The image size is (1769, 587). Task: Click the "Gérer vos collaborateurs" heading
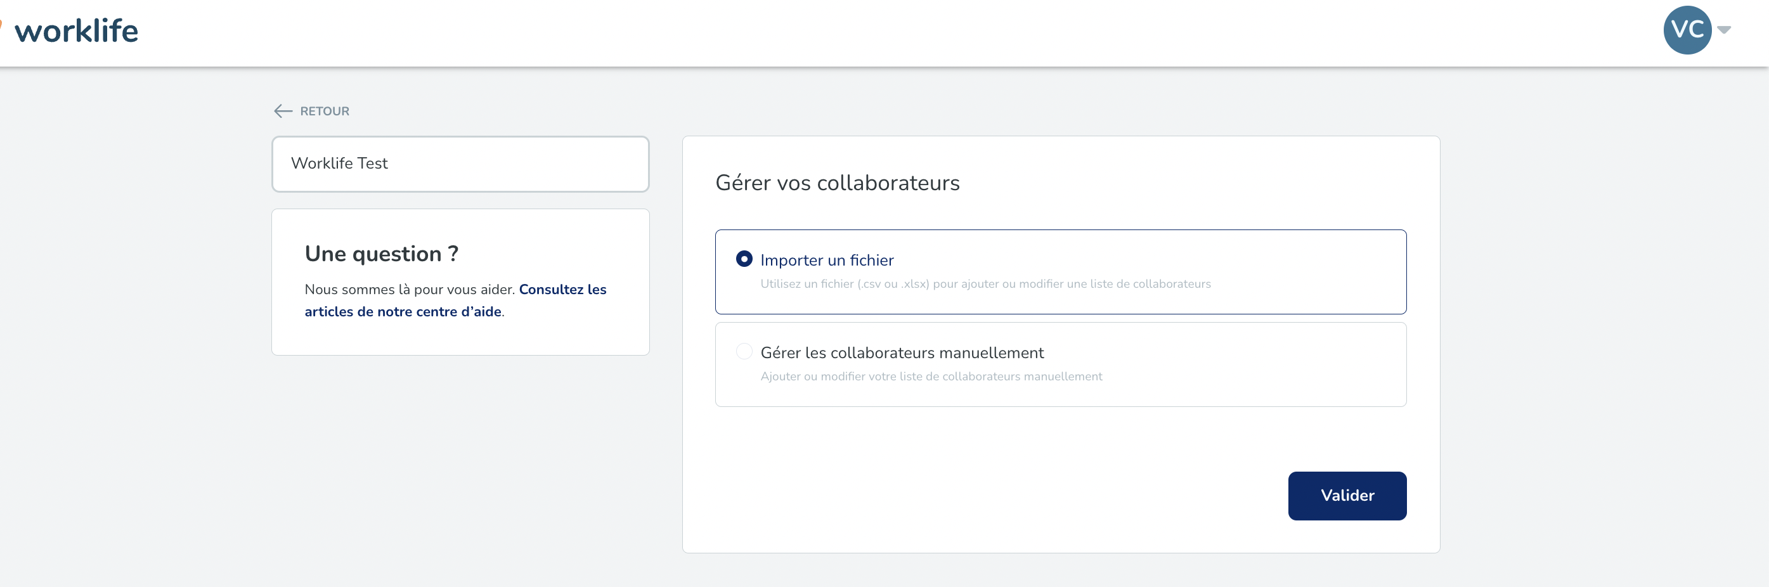[x=837, y=183]
